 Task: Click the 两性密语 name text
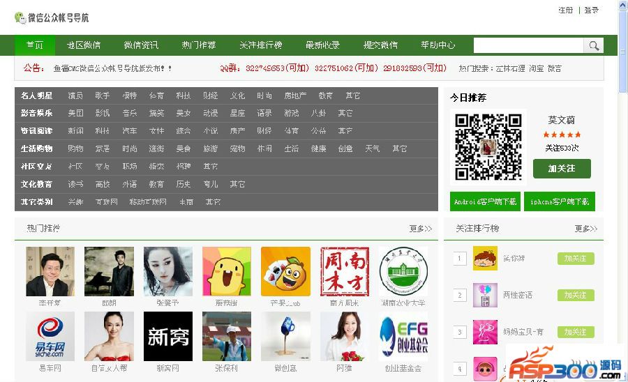(x=518, y=295)
